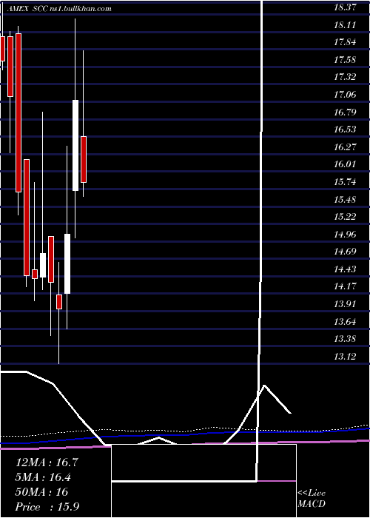The image size is (370, 518).
Task: Click the 17.32 price axis label
Action: pos(345,77)
